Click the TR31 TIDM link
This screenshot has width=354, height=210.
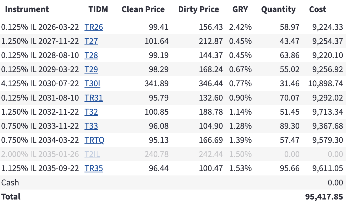(x=94, y=98)
